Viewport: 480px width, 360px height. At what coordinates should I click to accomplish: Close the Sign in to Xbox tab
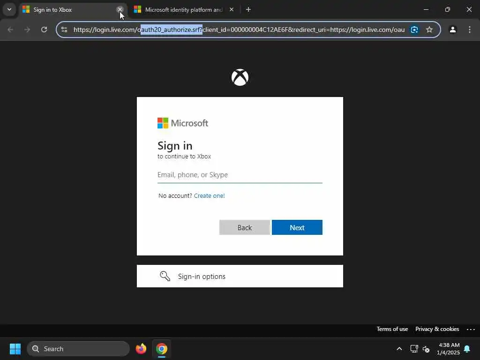[x=120, y=9]
